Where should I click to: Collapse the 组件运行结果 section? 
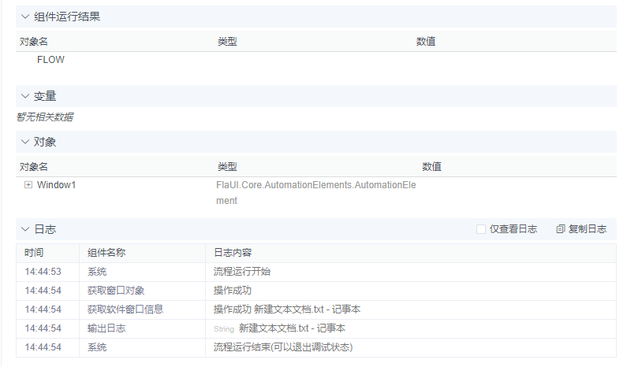(25, 17)
